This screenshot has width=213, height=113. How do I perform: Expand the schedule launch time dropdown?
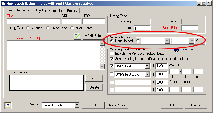click(x=192, y=41)
